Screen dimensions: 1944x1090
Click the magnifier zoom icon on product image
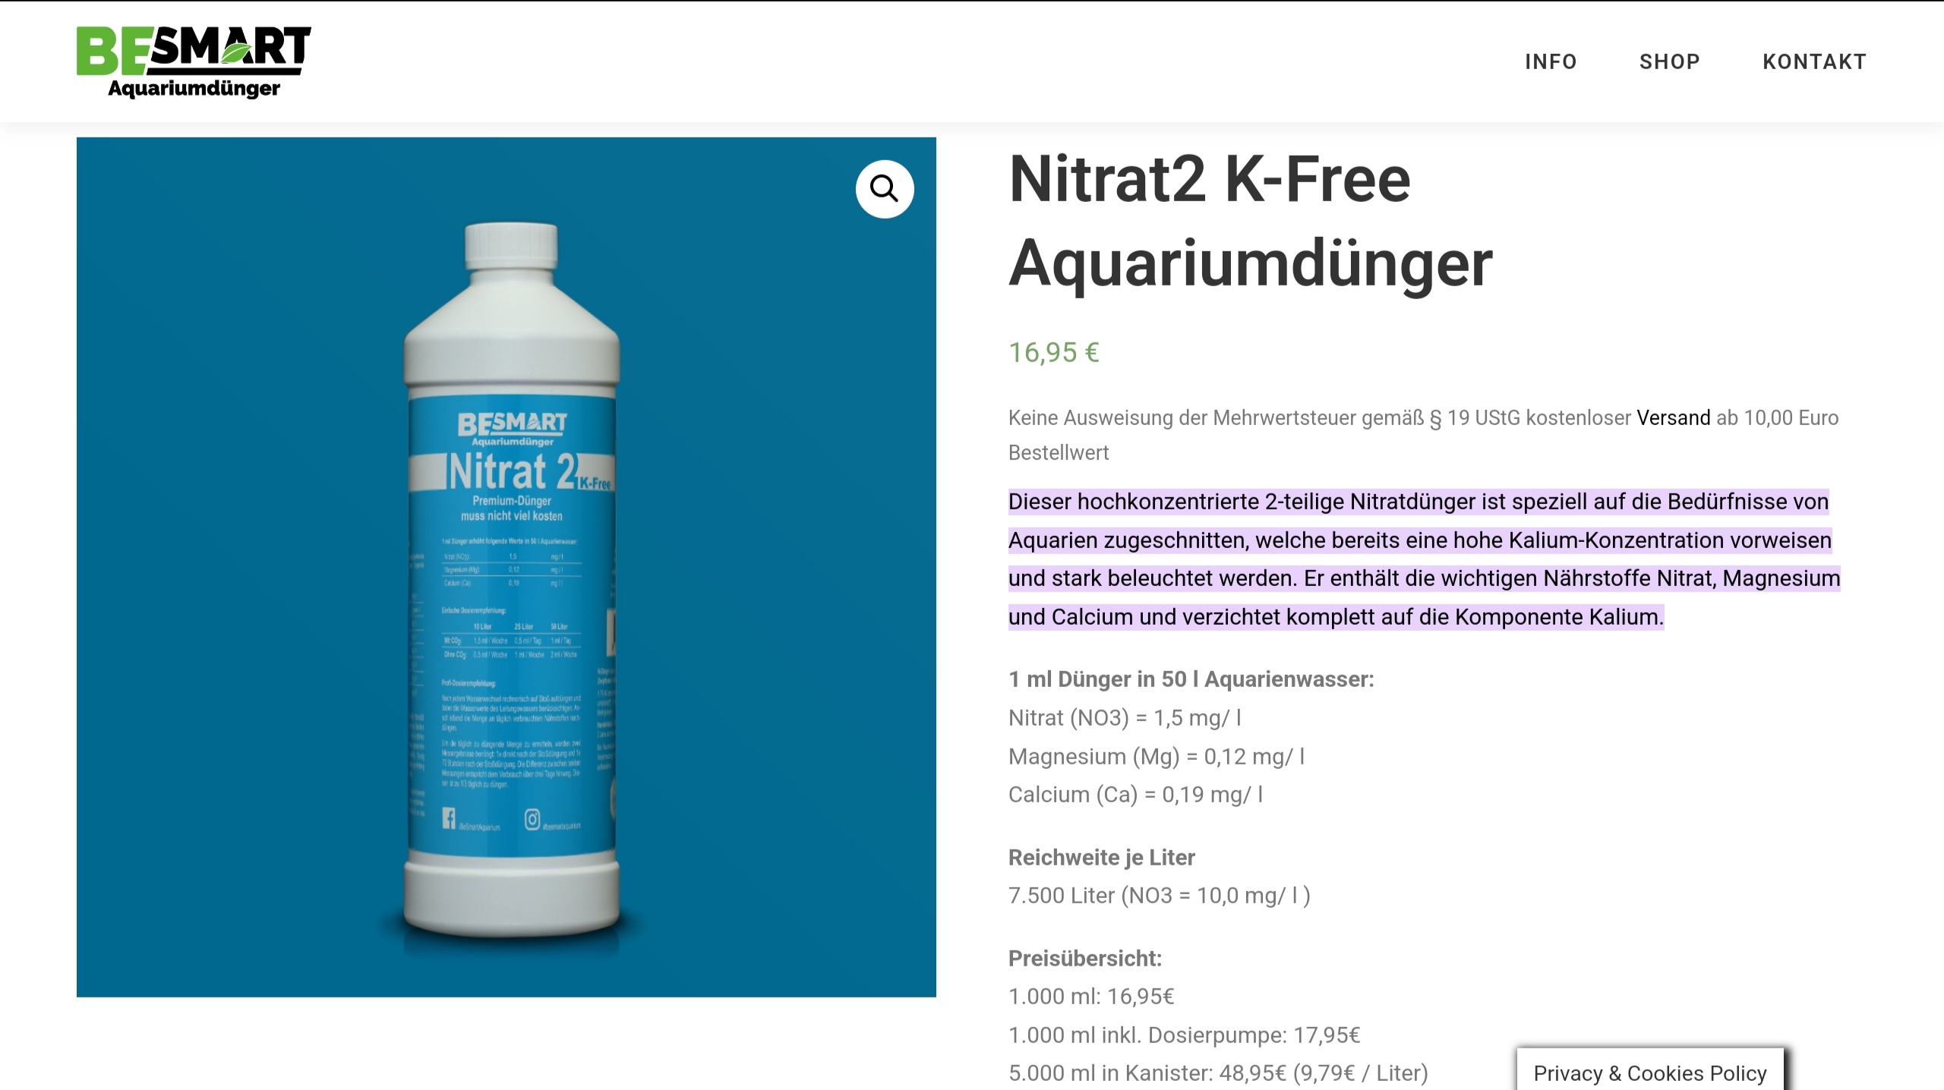[x=885, y=189]
